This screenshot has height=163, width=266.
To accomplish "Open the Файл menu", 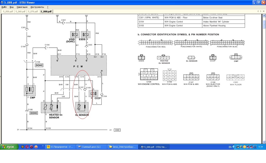I will pos(4,7).
